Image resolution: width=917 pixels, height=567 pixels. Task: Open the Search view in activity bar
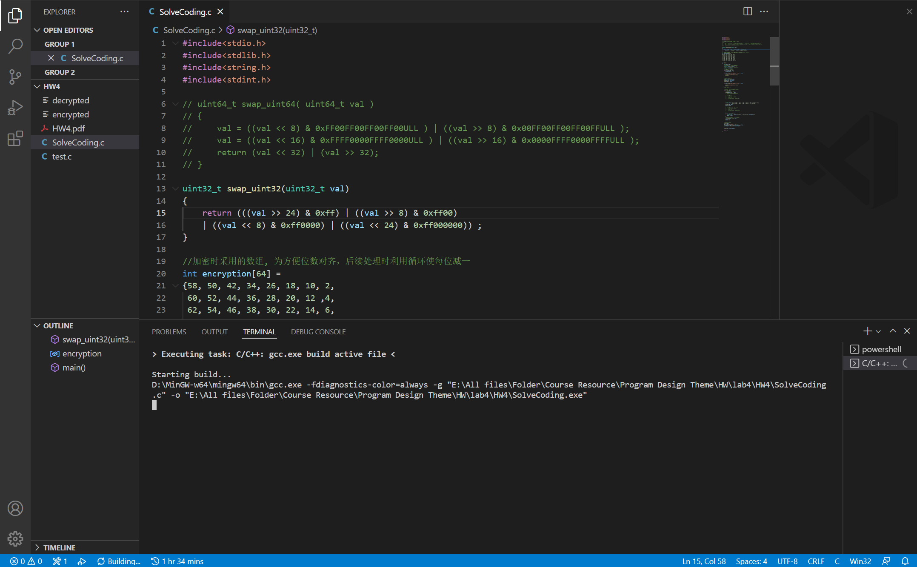pos(15,46)
